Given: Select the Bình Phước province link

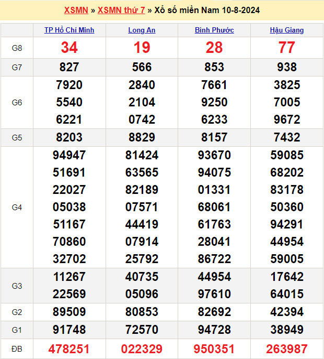Looking at the screenshot, I should coord(214,30).
